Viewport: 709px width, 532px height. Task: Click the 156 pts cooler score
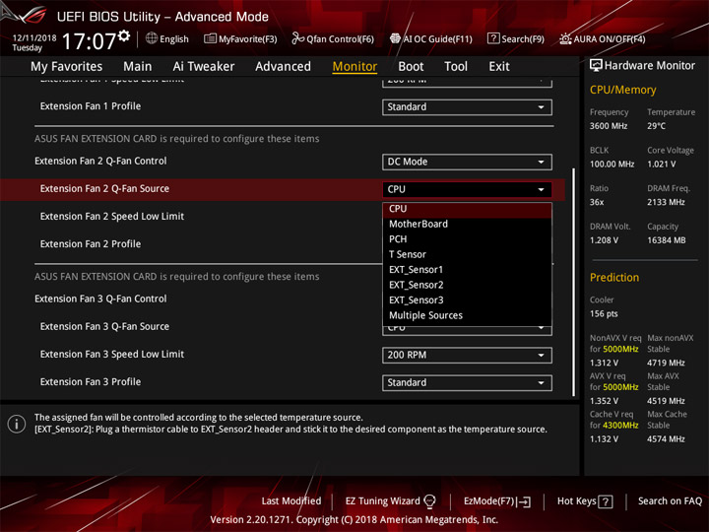coord(604,314)
